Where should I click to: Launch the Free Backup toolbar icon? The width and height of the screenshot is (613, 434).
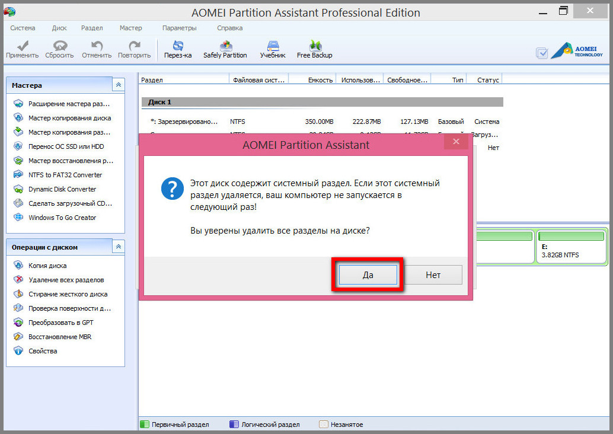pyautogui.click(x=315, y=46)
